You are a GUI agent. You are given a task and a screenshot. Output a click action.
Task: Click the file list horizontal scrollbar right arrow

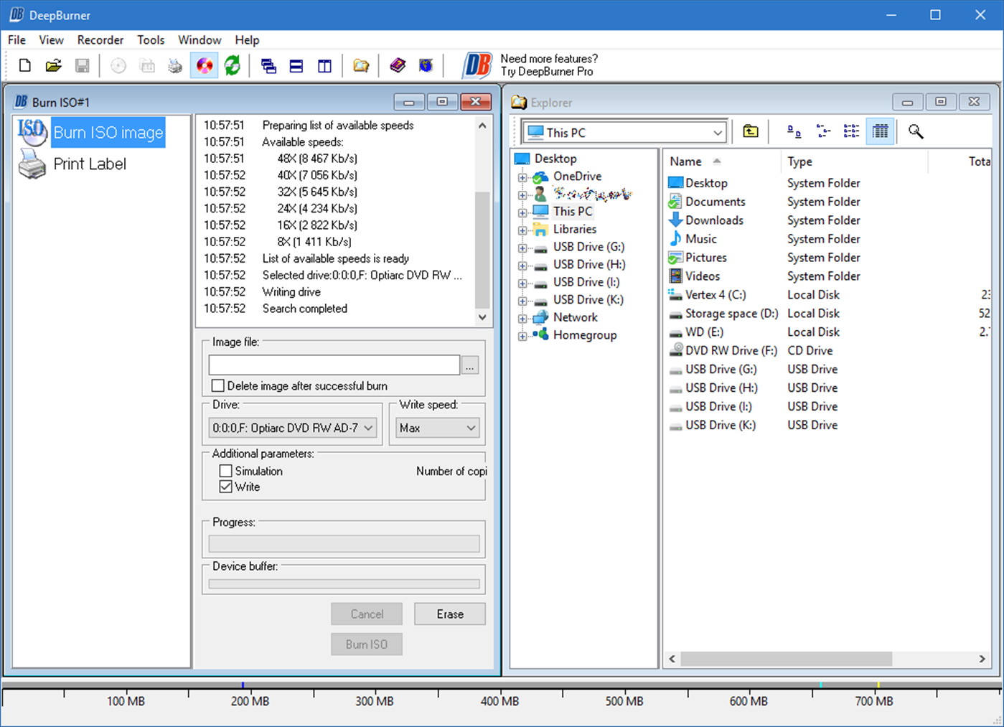(982, 659)
